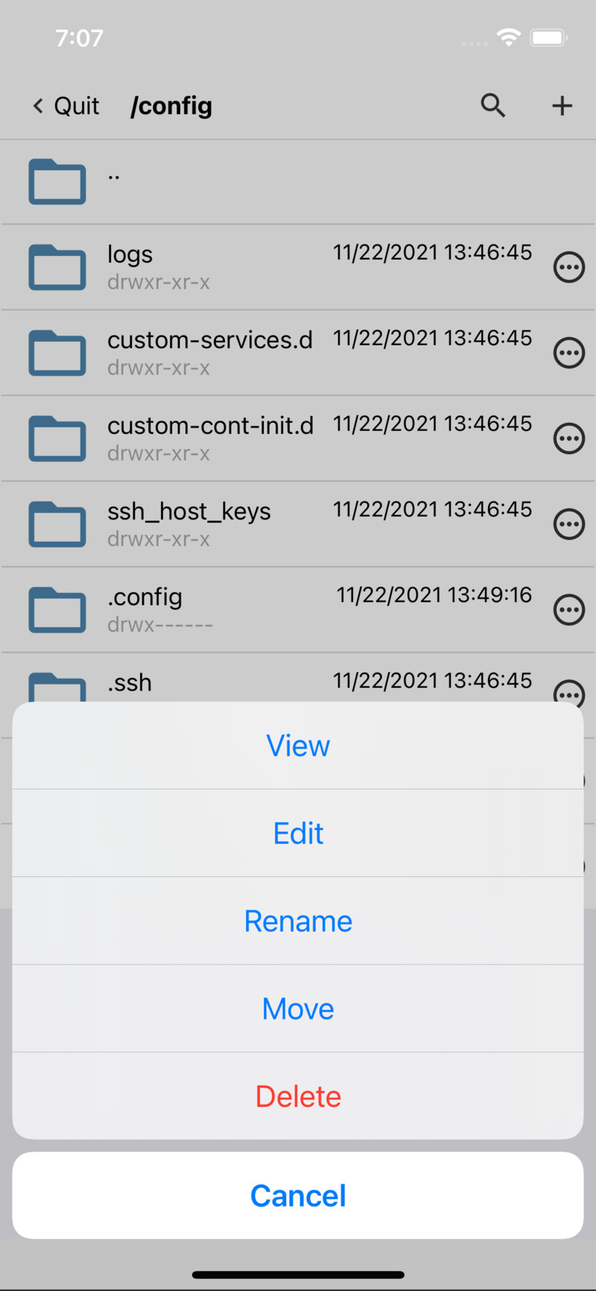This screenshot has width=596, height=1291.
Task: Choose Move in the action sheet
Action: click(x=298, y=1008)
